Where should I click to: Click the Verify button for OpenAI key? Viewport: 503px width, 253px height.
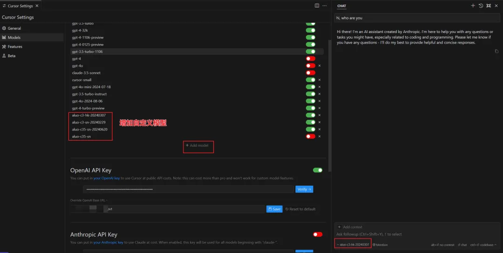(x=304, y=189)
